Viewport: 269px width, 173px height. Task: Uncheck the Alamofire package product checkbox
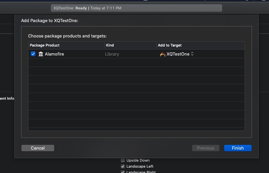[33, 54]
